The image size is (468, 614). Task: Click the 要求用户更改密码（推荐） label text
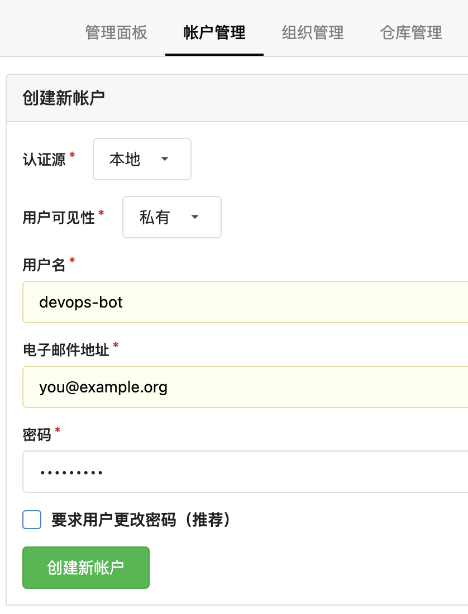(x=141, y=520)
